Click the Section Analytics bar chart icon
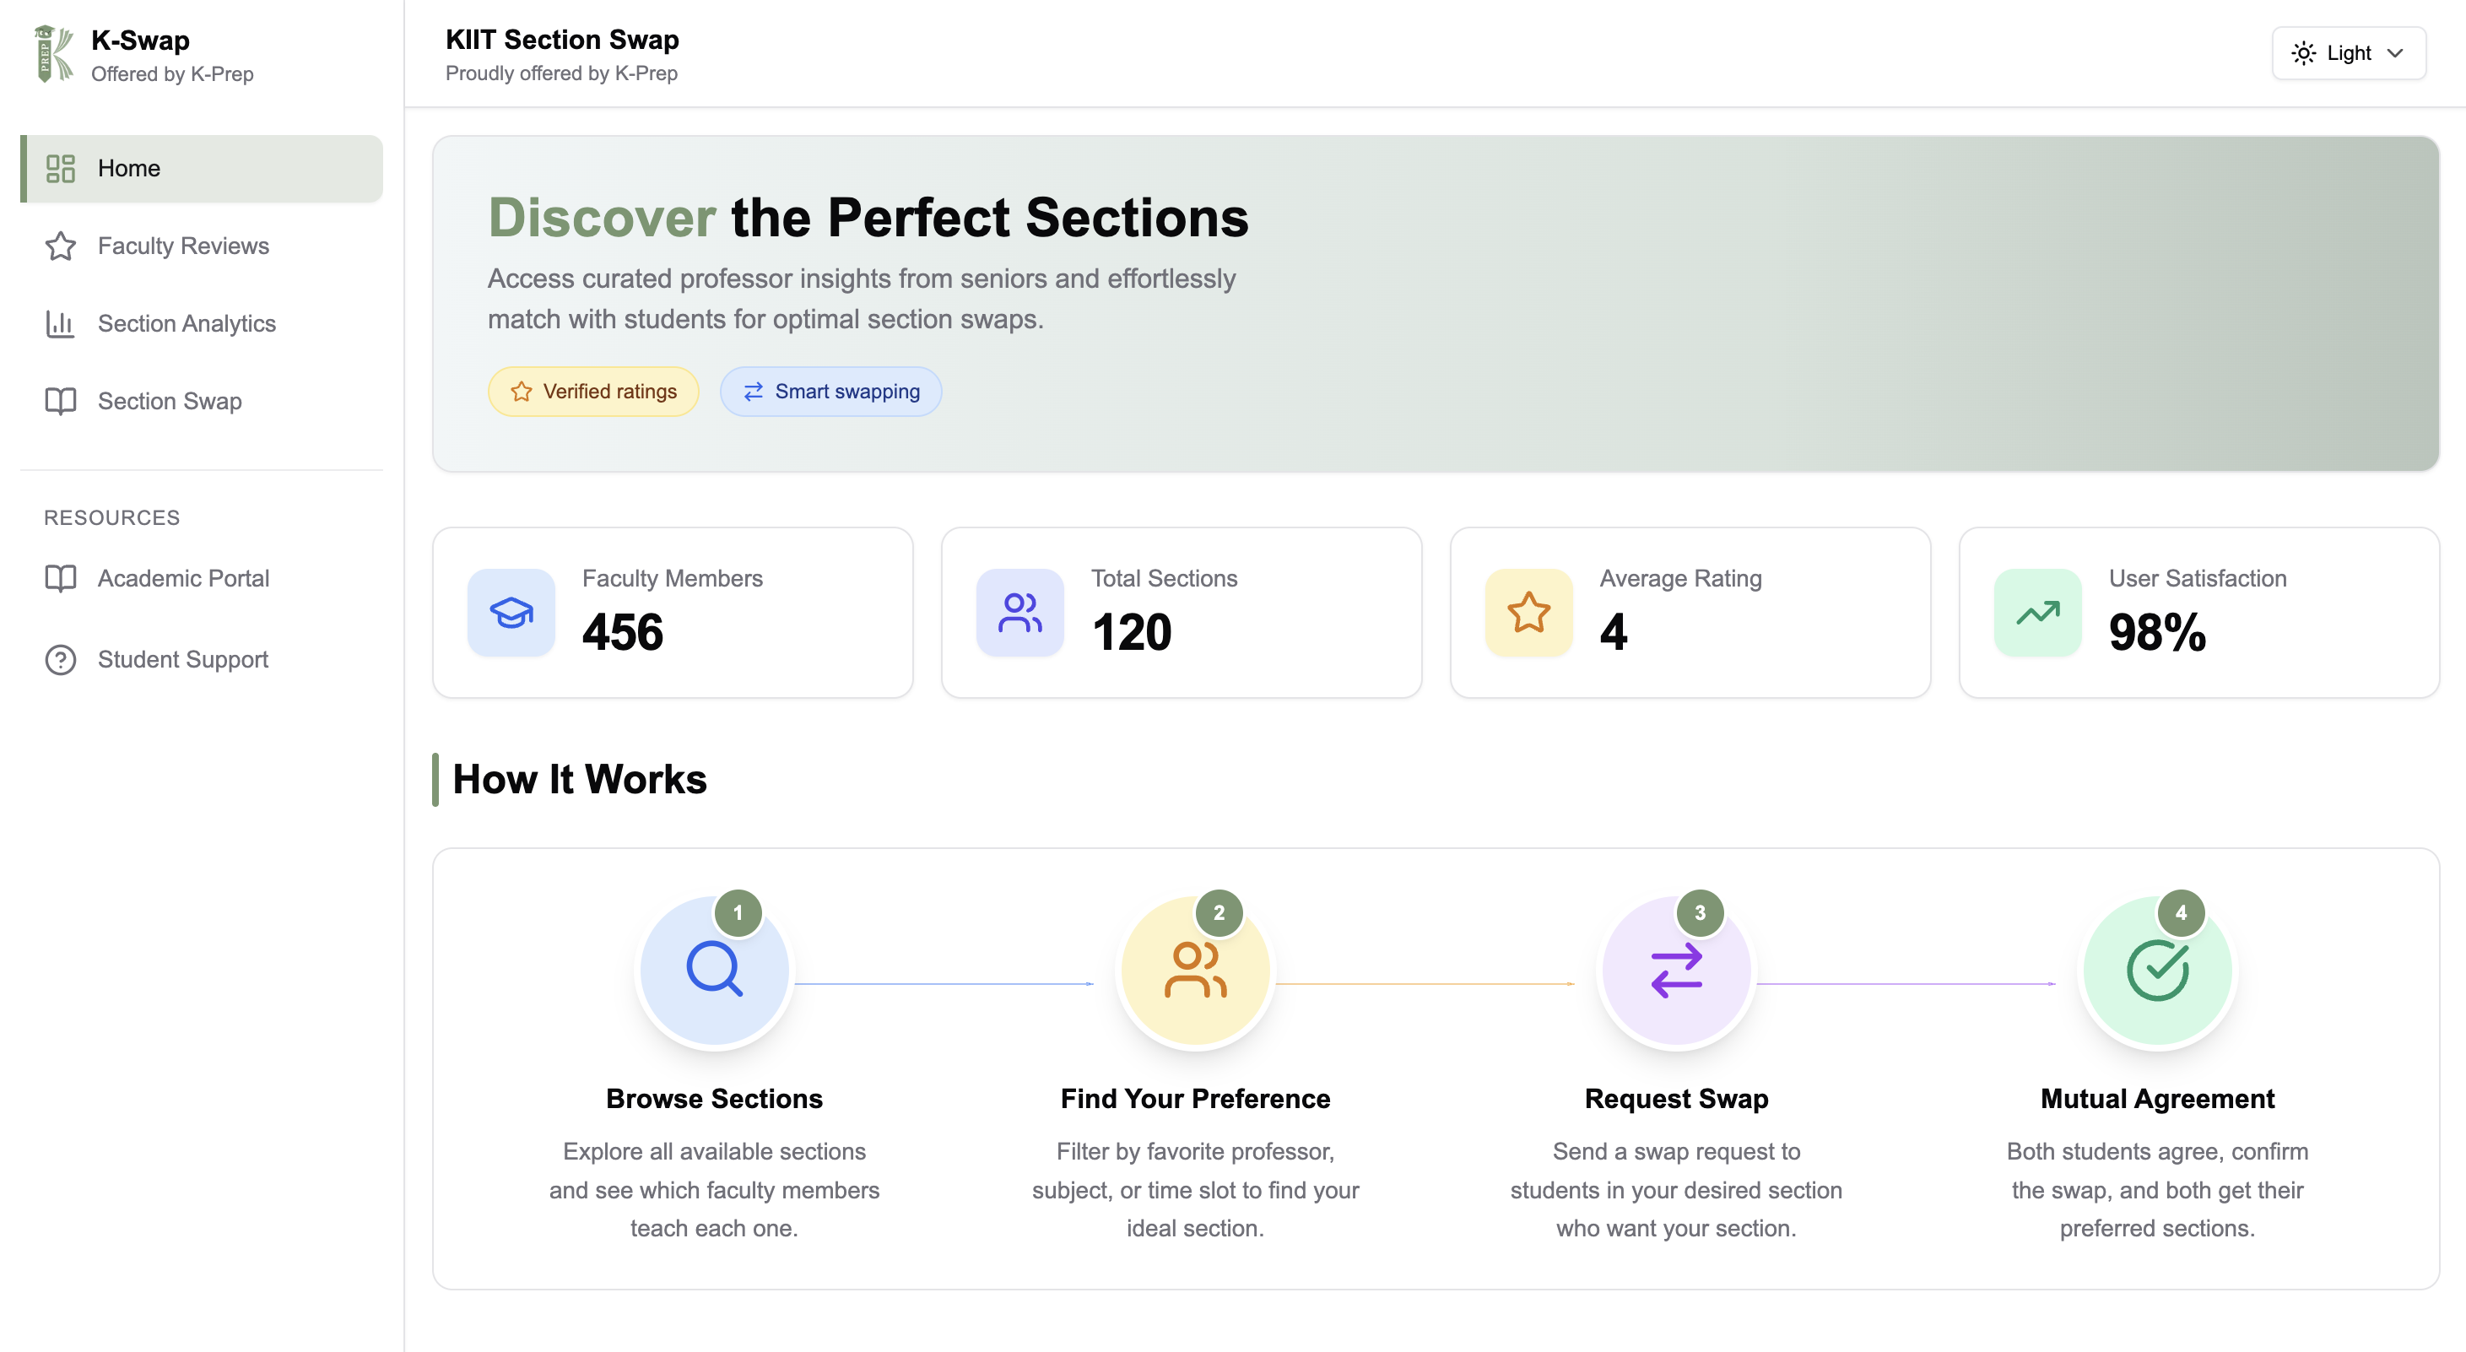 point(60,323)
